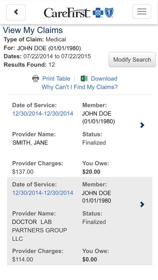The image size is (158, 280).
Task: Click the Download link
Action: click(x=104, y=78)
